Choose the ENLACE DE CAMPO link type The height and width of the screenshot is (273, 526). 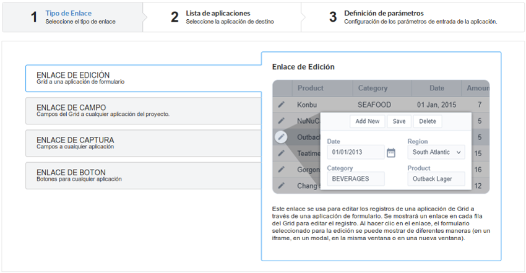[142, 110]
